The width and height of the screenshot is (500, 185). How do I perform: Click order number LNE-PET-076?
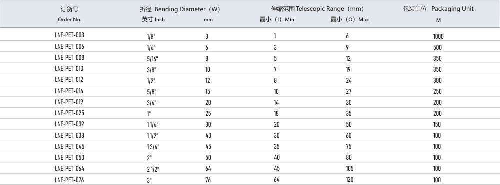click(69, 180)
